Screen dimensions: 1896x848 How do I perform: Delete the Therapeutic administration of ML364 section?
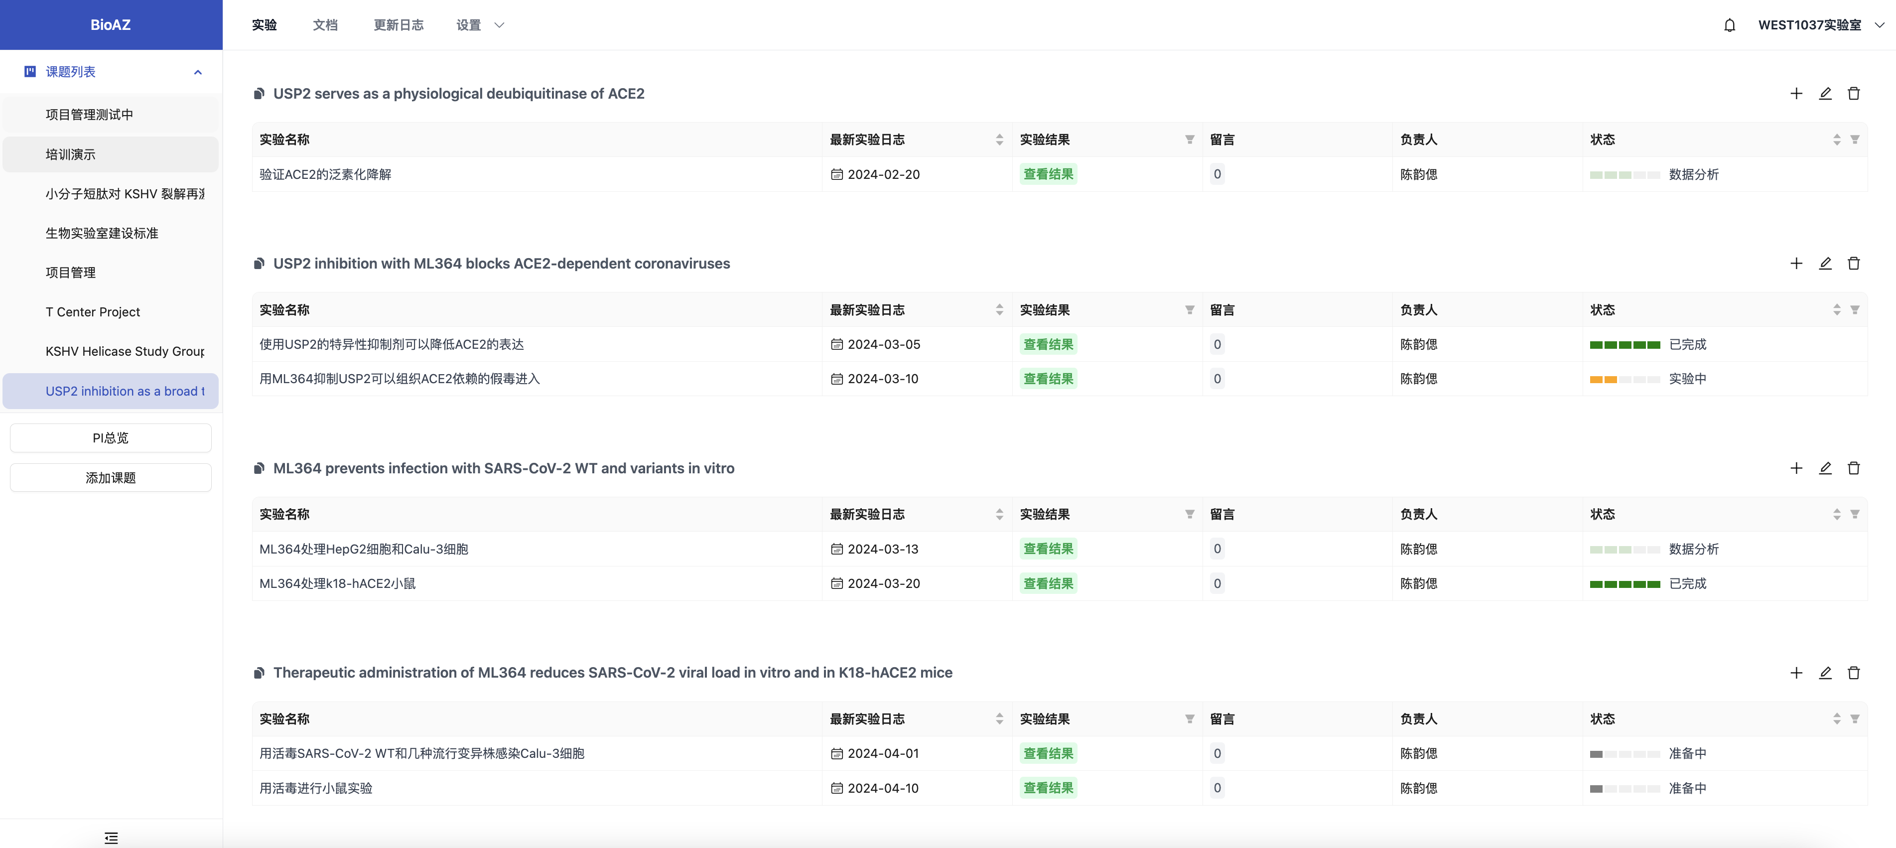1853,673
